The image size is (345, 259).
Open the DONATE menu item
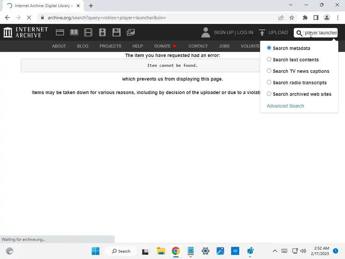click(165, 46)
